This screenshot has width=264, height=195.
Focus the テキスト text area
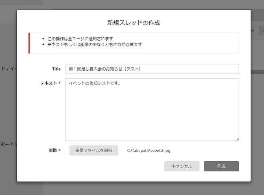152,110
